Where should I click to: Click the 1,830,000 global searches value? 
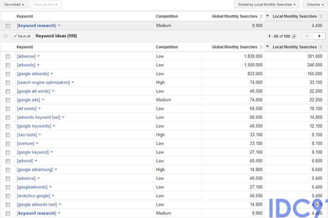click(253, 56)
